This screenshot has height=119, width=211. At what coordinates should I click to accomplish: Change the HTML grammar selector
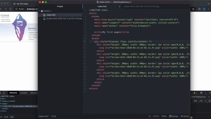(x=164, y=116)
